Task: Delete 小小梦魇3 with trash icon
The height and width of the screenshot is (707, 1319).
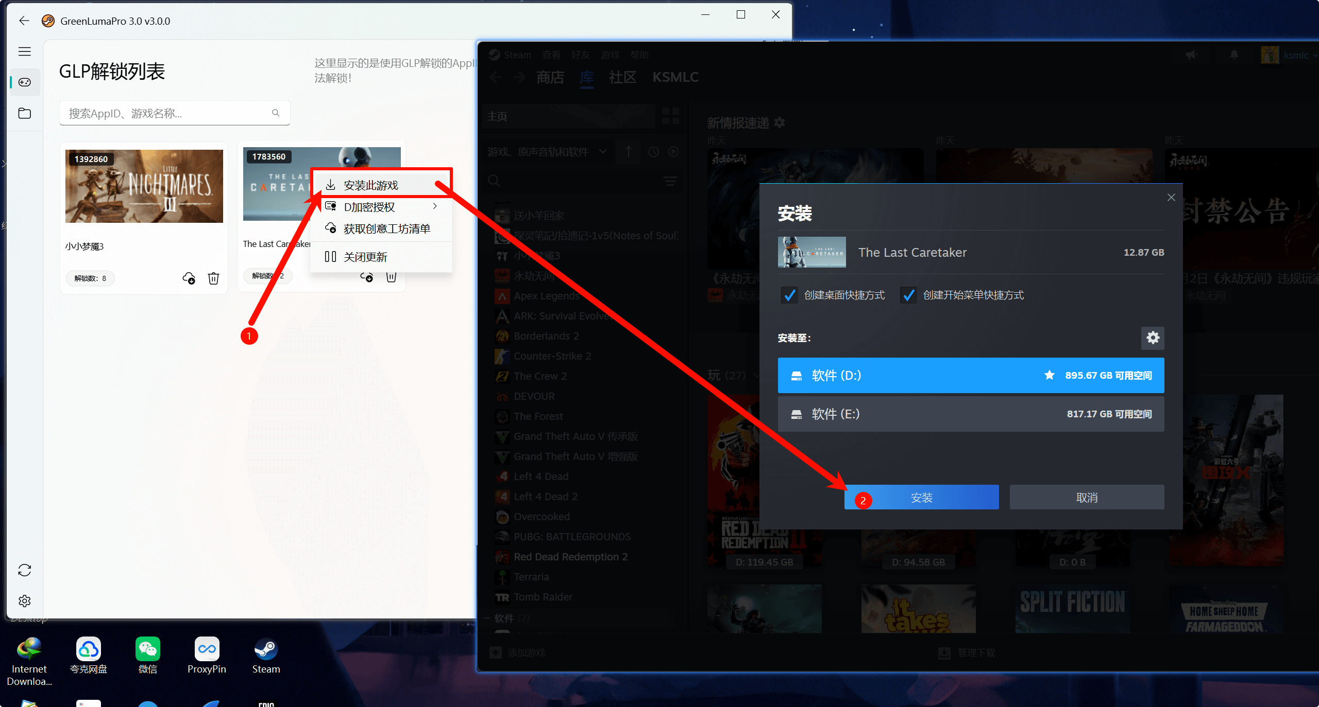Action: click(x=213, y=278)
